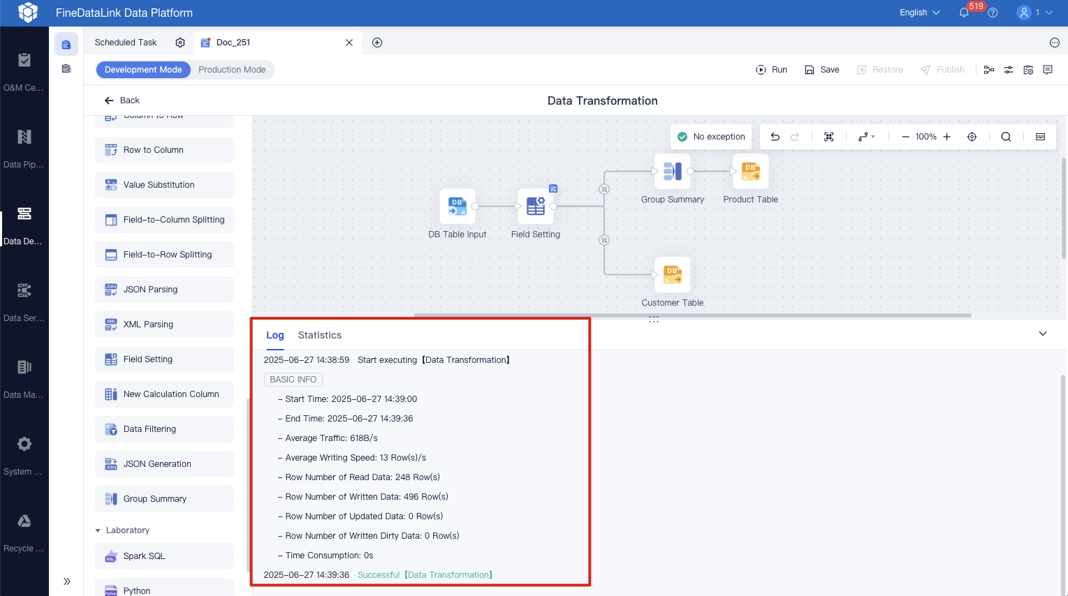Open the O&M Center sidebar icon
Screen dimensions: 1068x596
tap(24, 60)
